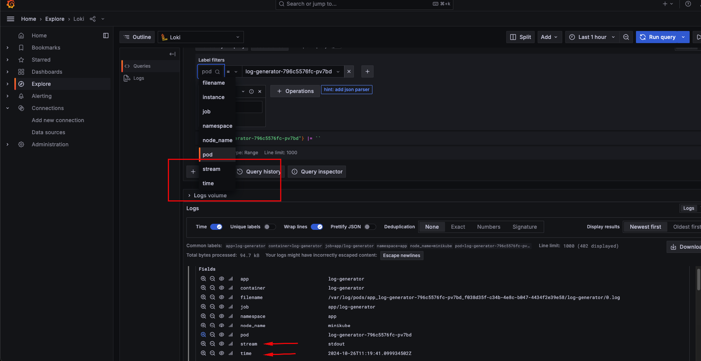Screen dimensions: 701x361
Task: Filter for value on the app field
Action: click(x=203, y=279)
